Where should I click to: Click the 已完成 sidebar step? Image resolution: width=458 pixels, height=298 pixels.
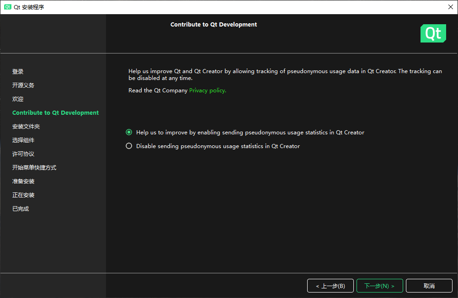point(21,209)
